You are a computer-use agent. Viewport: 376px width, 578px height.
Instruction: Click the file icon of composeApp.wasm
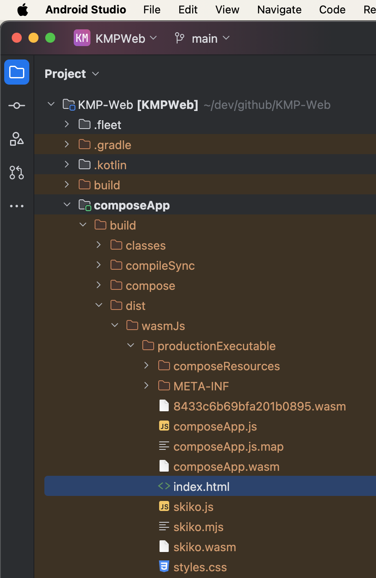point(164,466)
